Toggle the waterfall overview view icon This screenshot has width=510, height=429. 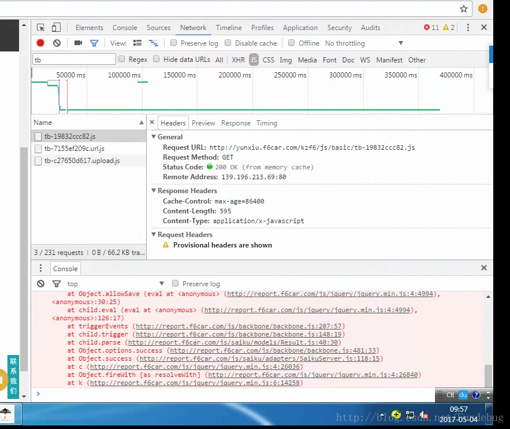pos(154,43)
